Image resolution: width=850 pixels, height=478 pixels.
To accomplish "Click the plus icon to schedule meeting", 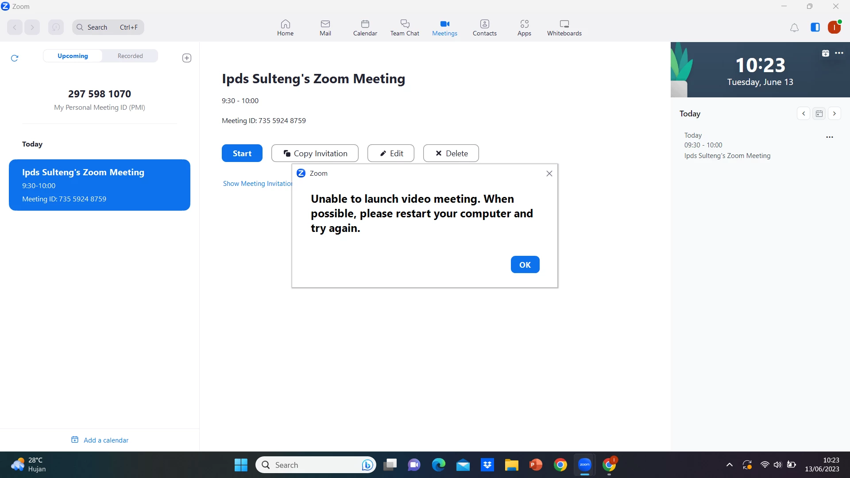I will [x=187, y=58].
